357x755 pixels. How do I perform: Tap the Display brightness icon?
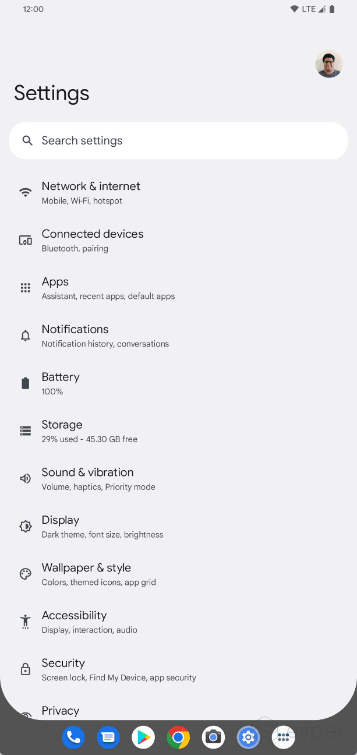[x=25, y=527]
